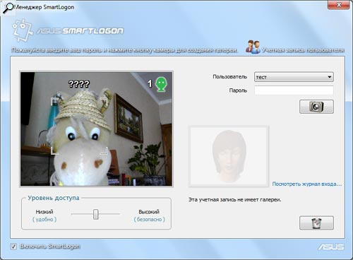Click the trash can delete button
Image resolution: width=353 pixels, height=260 pixels.
[x=316, y=223]
